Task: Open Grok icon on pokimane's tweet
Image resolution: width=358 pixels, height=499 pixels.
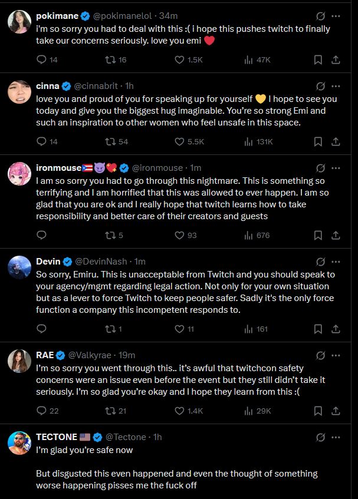Action: (x=320, y=16)
